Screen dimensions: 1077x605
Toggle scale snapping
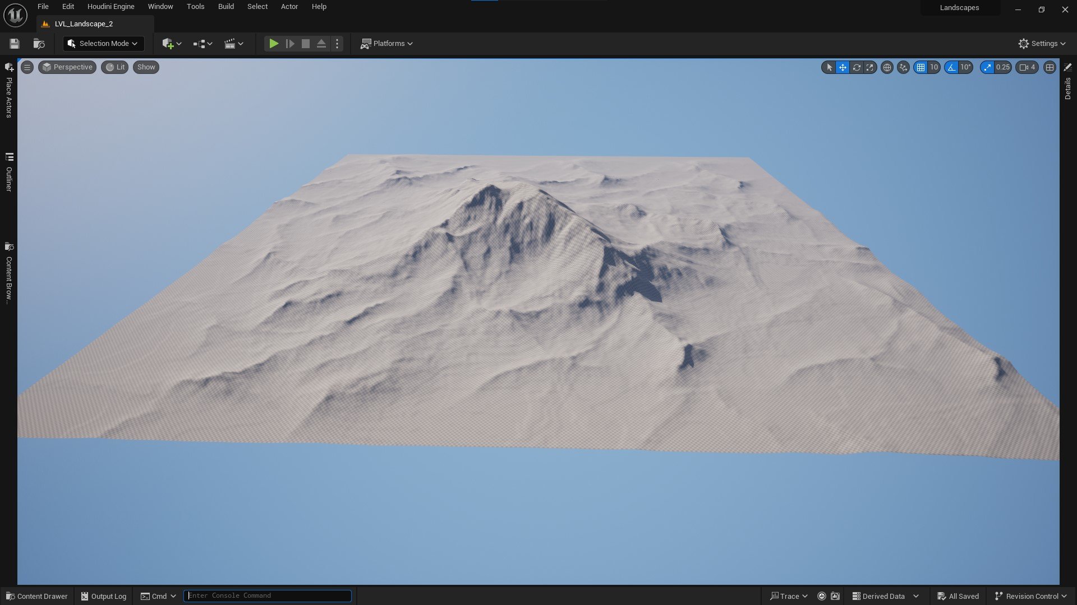tap(987, 67)
